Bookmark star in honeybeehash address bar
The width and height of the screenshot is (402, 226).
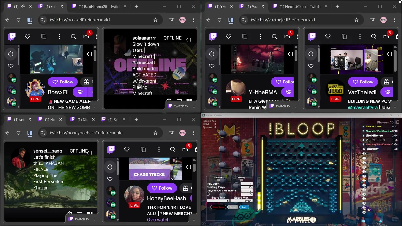[x=155, y=133]
